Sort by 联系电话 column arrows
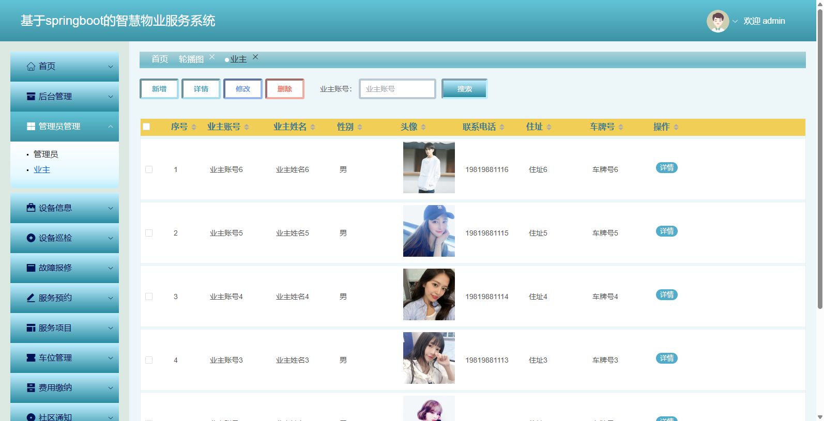824x421 pixels. [x=502, y=127]
